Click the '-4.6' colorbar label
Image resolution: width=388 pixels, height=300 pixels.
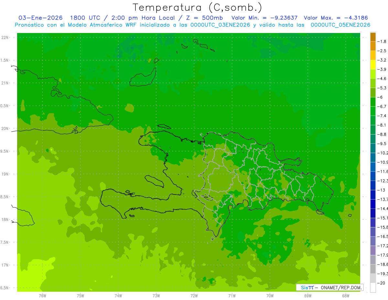(382, 79)
